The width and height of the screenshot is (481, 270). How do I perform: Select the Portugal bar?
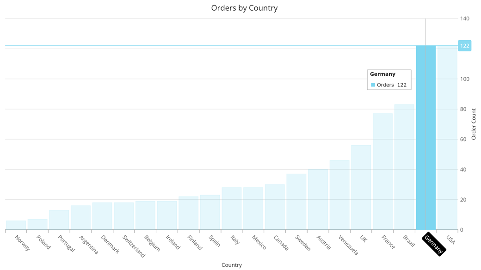pos(59,220)
